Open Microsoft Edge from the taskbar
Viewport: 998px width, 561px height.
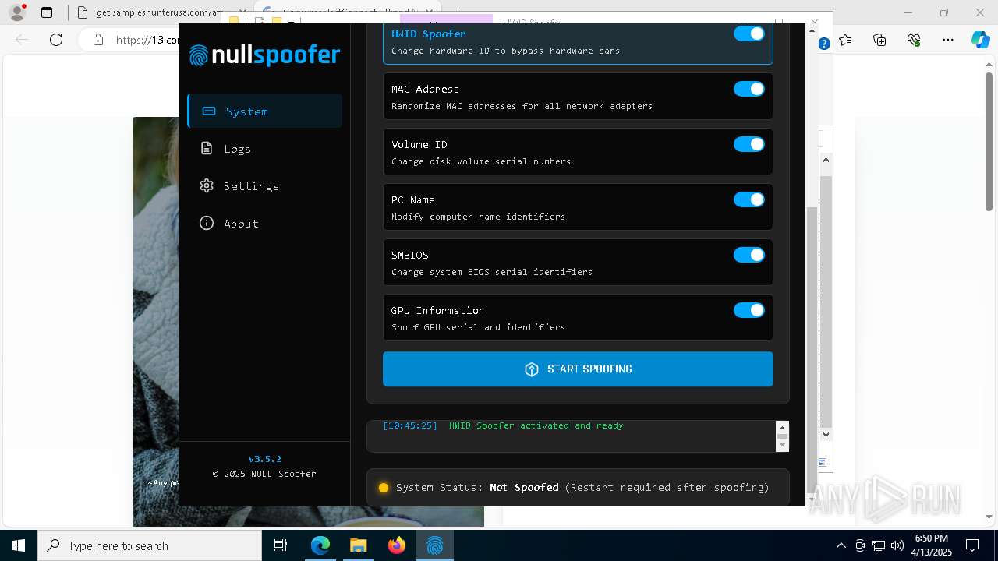pyautogui.click(x=320, y=545)
